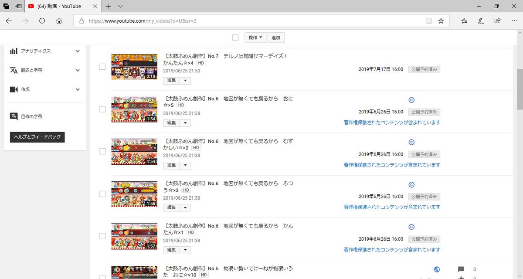Screen dimensions: 523x279
Task: Select the No.6 ふつう☆×3 video checkbox
Action: coord(102,194)
